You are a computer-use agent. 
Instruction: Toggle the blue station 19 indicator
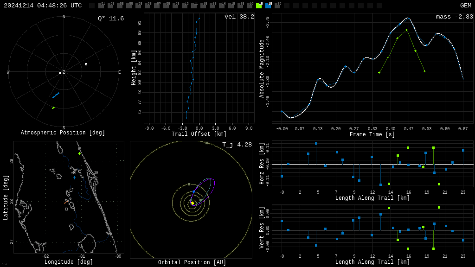click(x=268, y=6)
